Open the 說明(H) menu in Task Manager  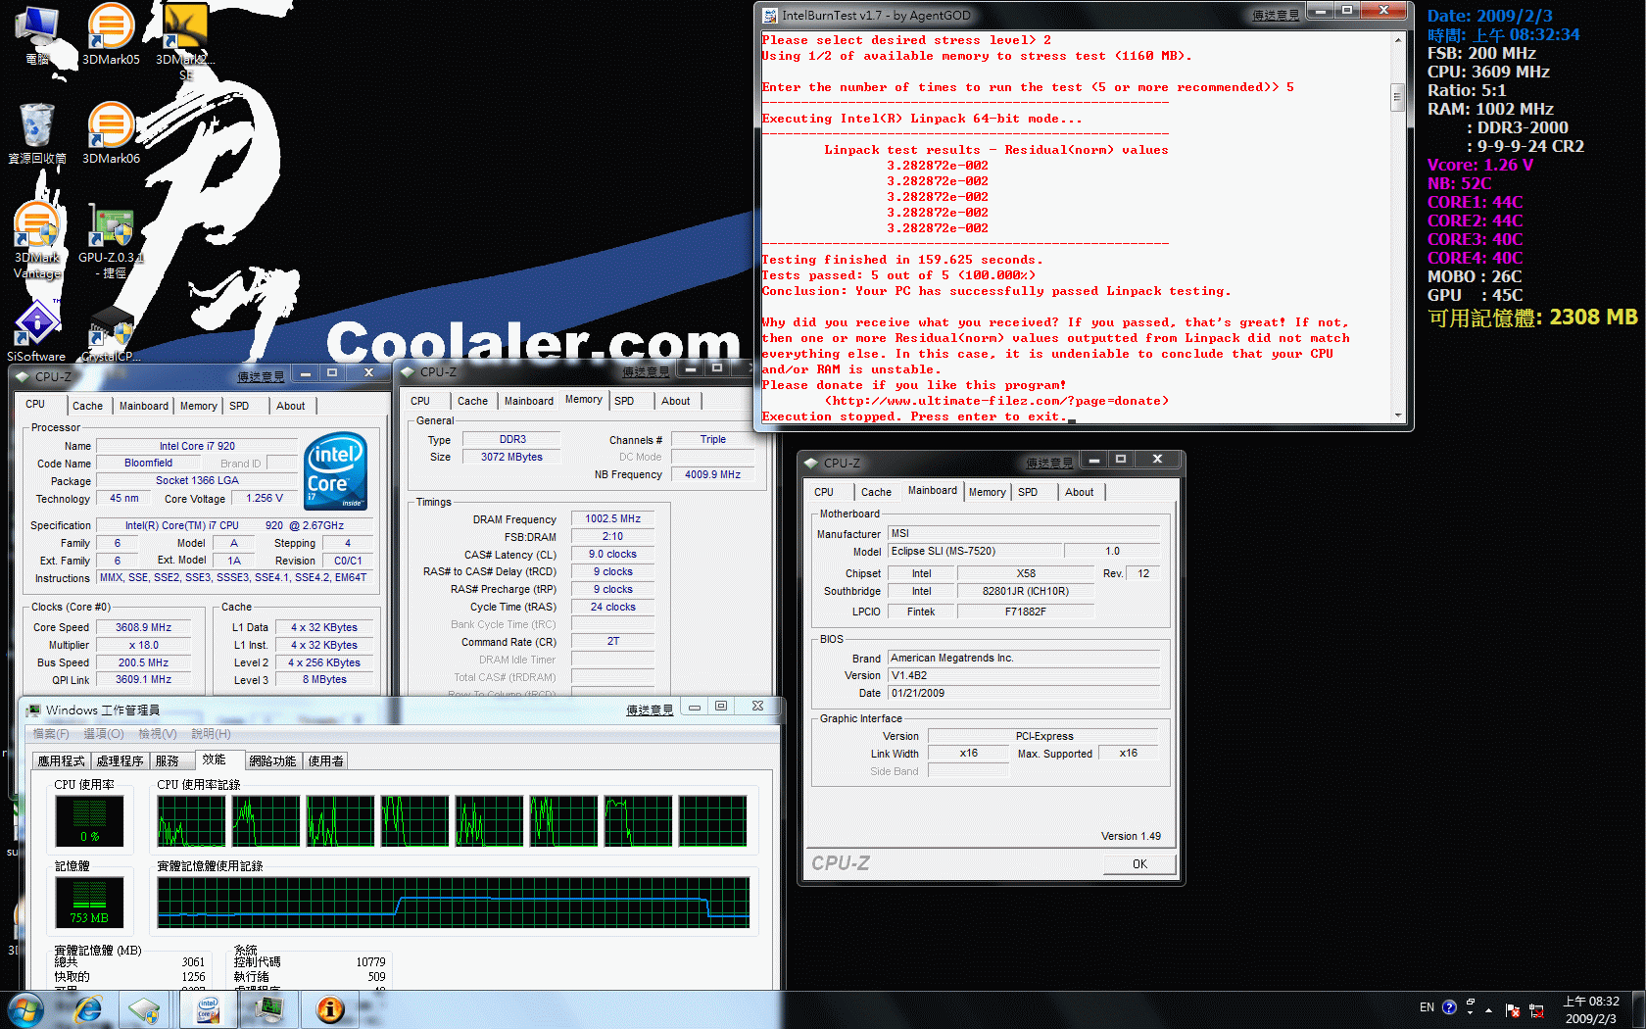211,734
